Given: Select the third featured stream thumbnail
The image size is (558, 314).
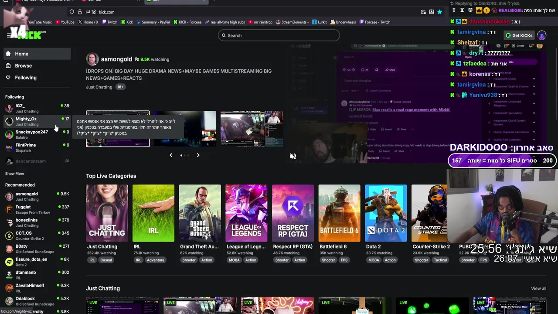Looking at the screenshot, I should pyautogui.click(x=252, y=129).
